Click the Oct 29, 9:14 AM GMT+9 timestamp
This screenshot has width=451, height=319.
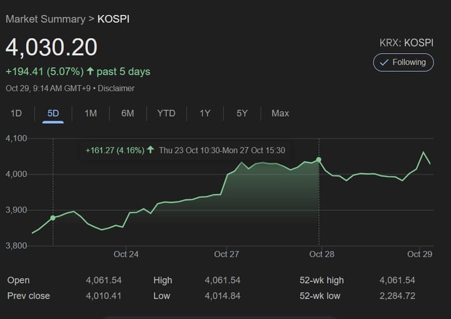[x=48, y=88]
